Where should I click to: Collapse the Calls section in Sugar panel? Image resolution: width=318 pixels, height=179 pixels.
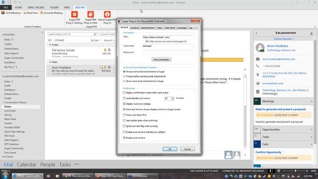pos(312,144)
